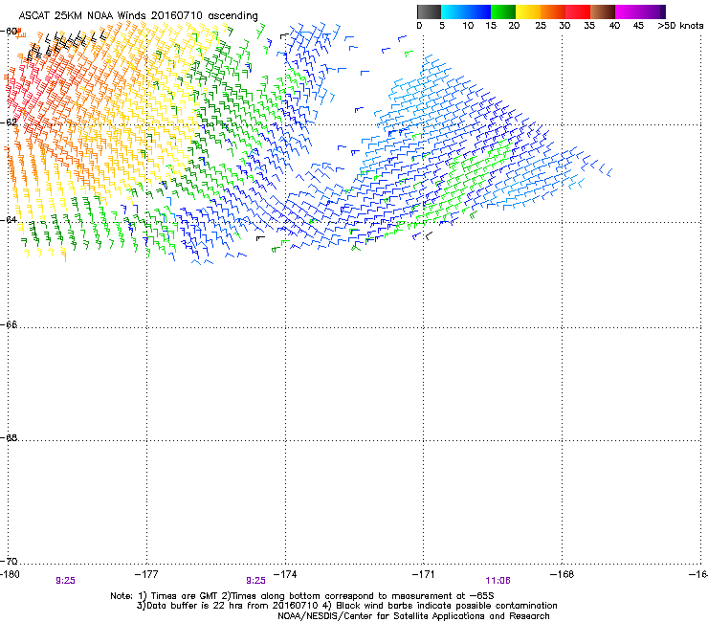Click the note "1) Times are GMT"
Image resolution: width=708 pixels, height=622 pixels.
(x=177, y=596)
